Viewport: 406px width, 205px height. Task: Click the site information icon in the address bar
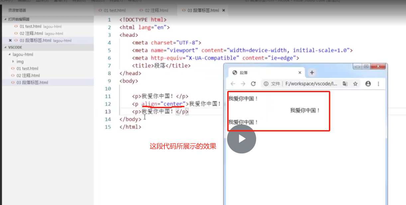[x=265, y=84]
